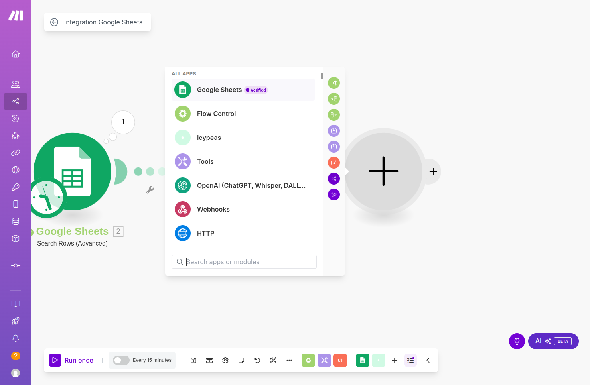Select HTTP from the app list
This screenshot has height=385, width=590.
(x=243, y=233)
